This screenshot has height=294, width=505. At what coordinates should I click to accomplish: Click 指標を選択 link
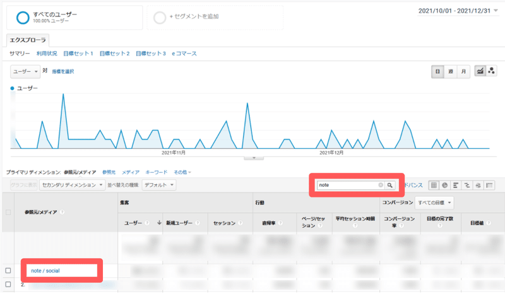point(62,71)
